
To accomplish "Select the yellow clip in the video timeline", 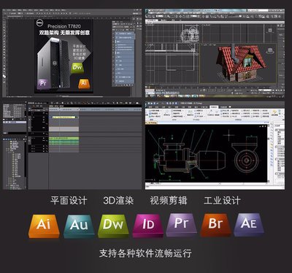I will 64,117.
